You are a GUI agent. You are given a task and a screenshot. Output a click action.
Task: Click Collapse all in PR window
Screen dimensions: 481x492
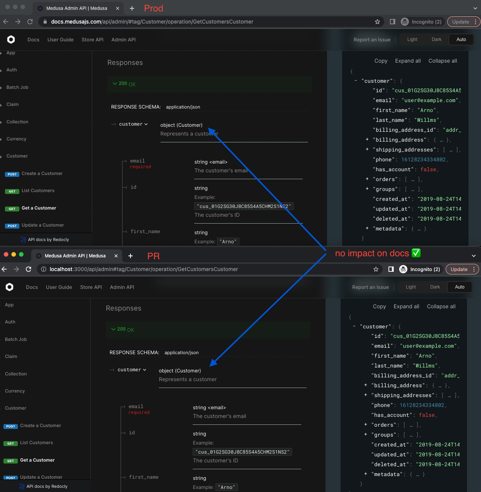(x=441, y=306)
